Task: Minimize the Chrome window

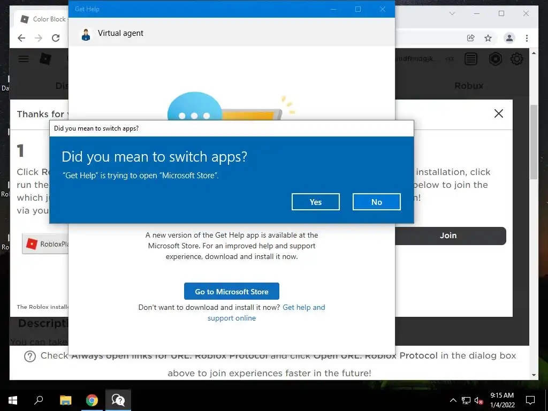Action: point(477,13)
